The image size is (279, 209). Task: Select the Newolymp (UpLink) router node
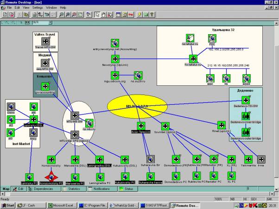(115, 59)
